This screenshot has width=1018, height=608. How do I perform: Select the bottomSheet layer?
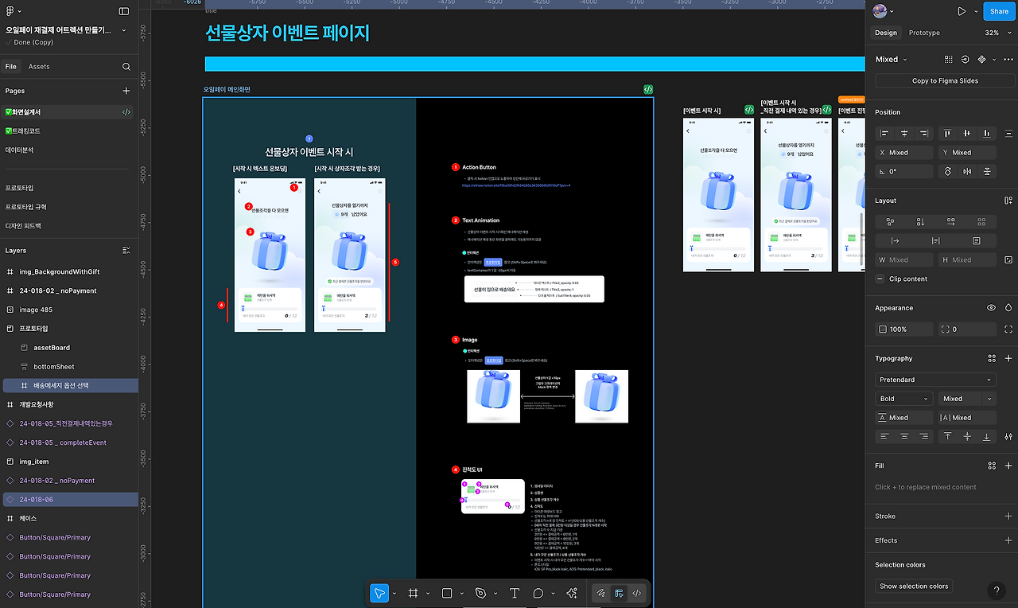[x=54, y=366]
